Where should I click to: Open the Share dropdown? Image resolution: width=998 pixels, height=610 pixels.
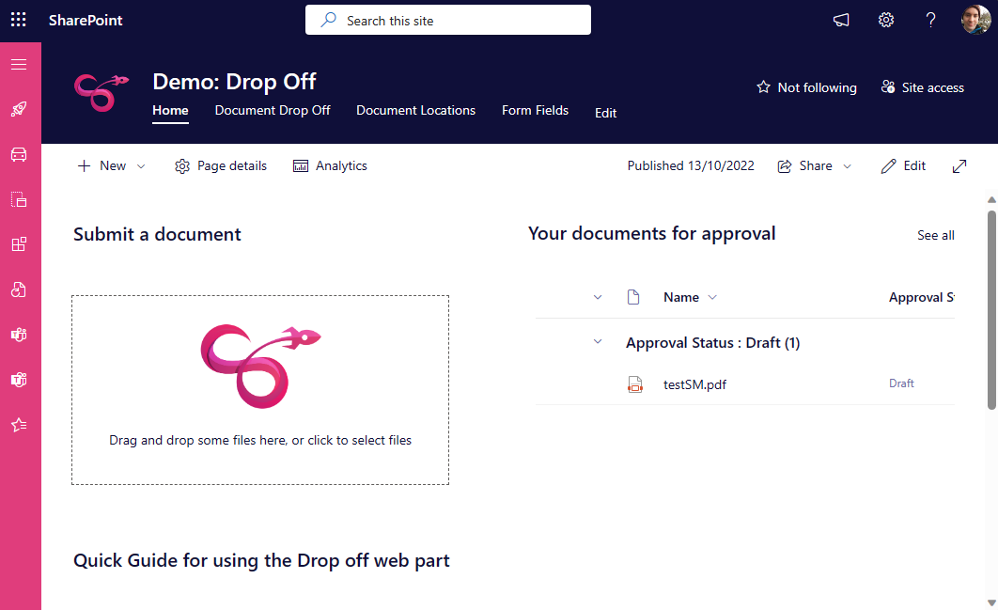(815, 165)
